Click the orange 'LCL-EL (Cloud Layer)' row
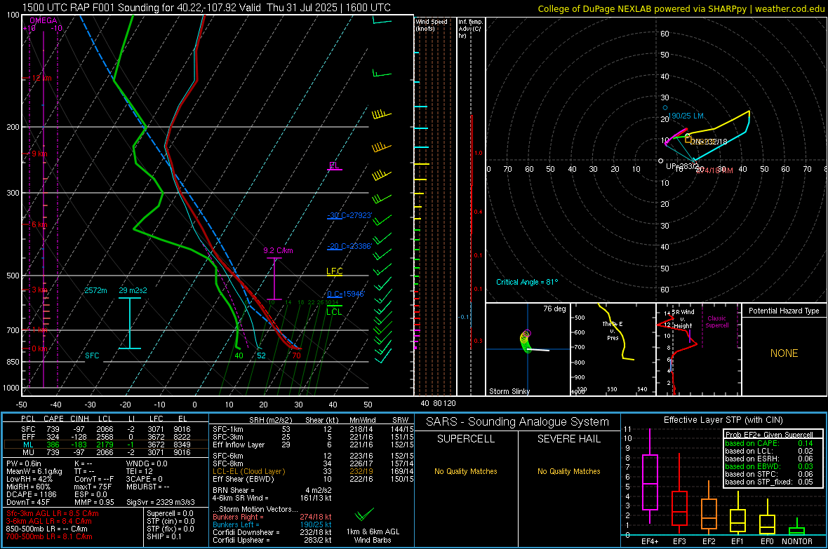Image resolution: width=828 pixels, height=549 pixels. point(312,471)
